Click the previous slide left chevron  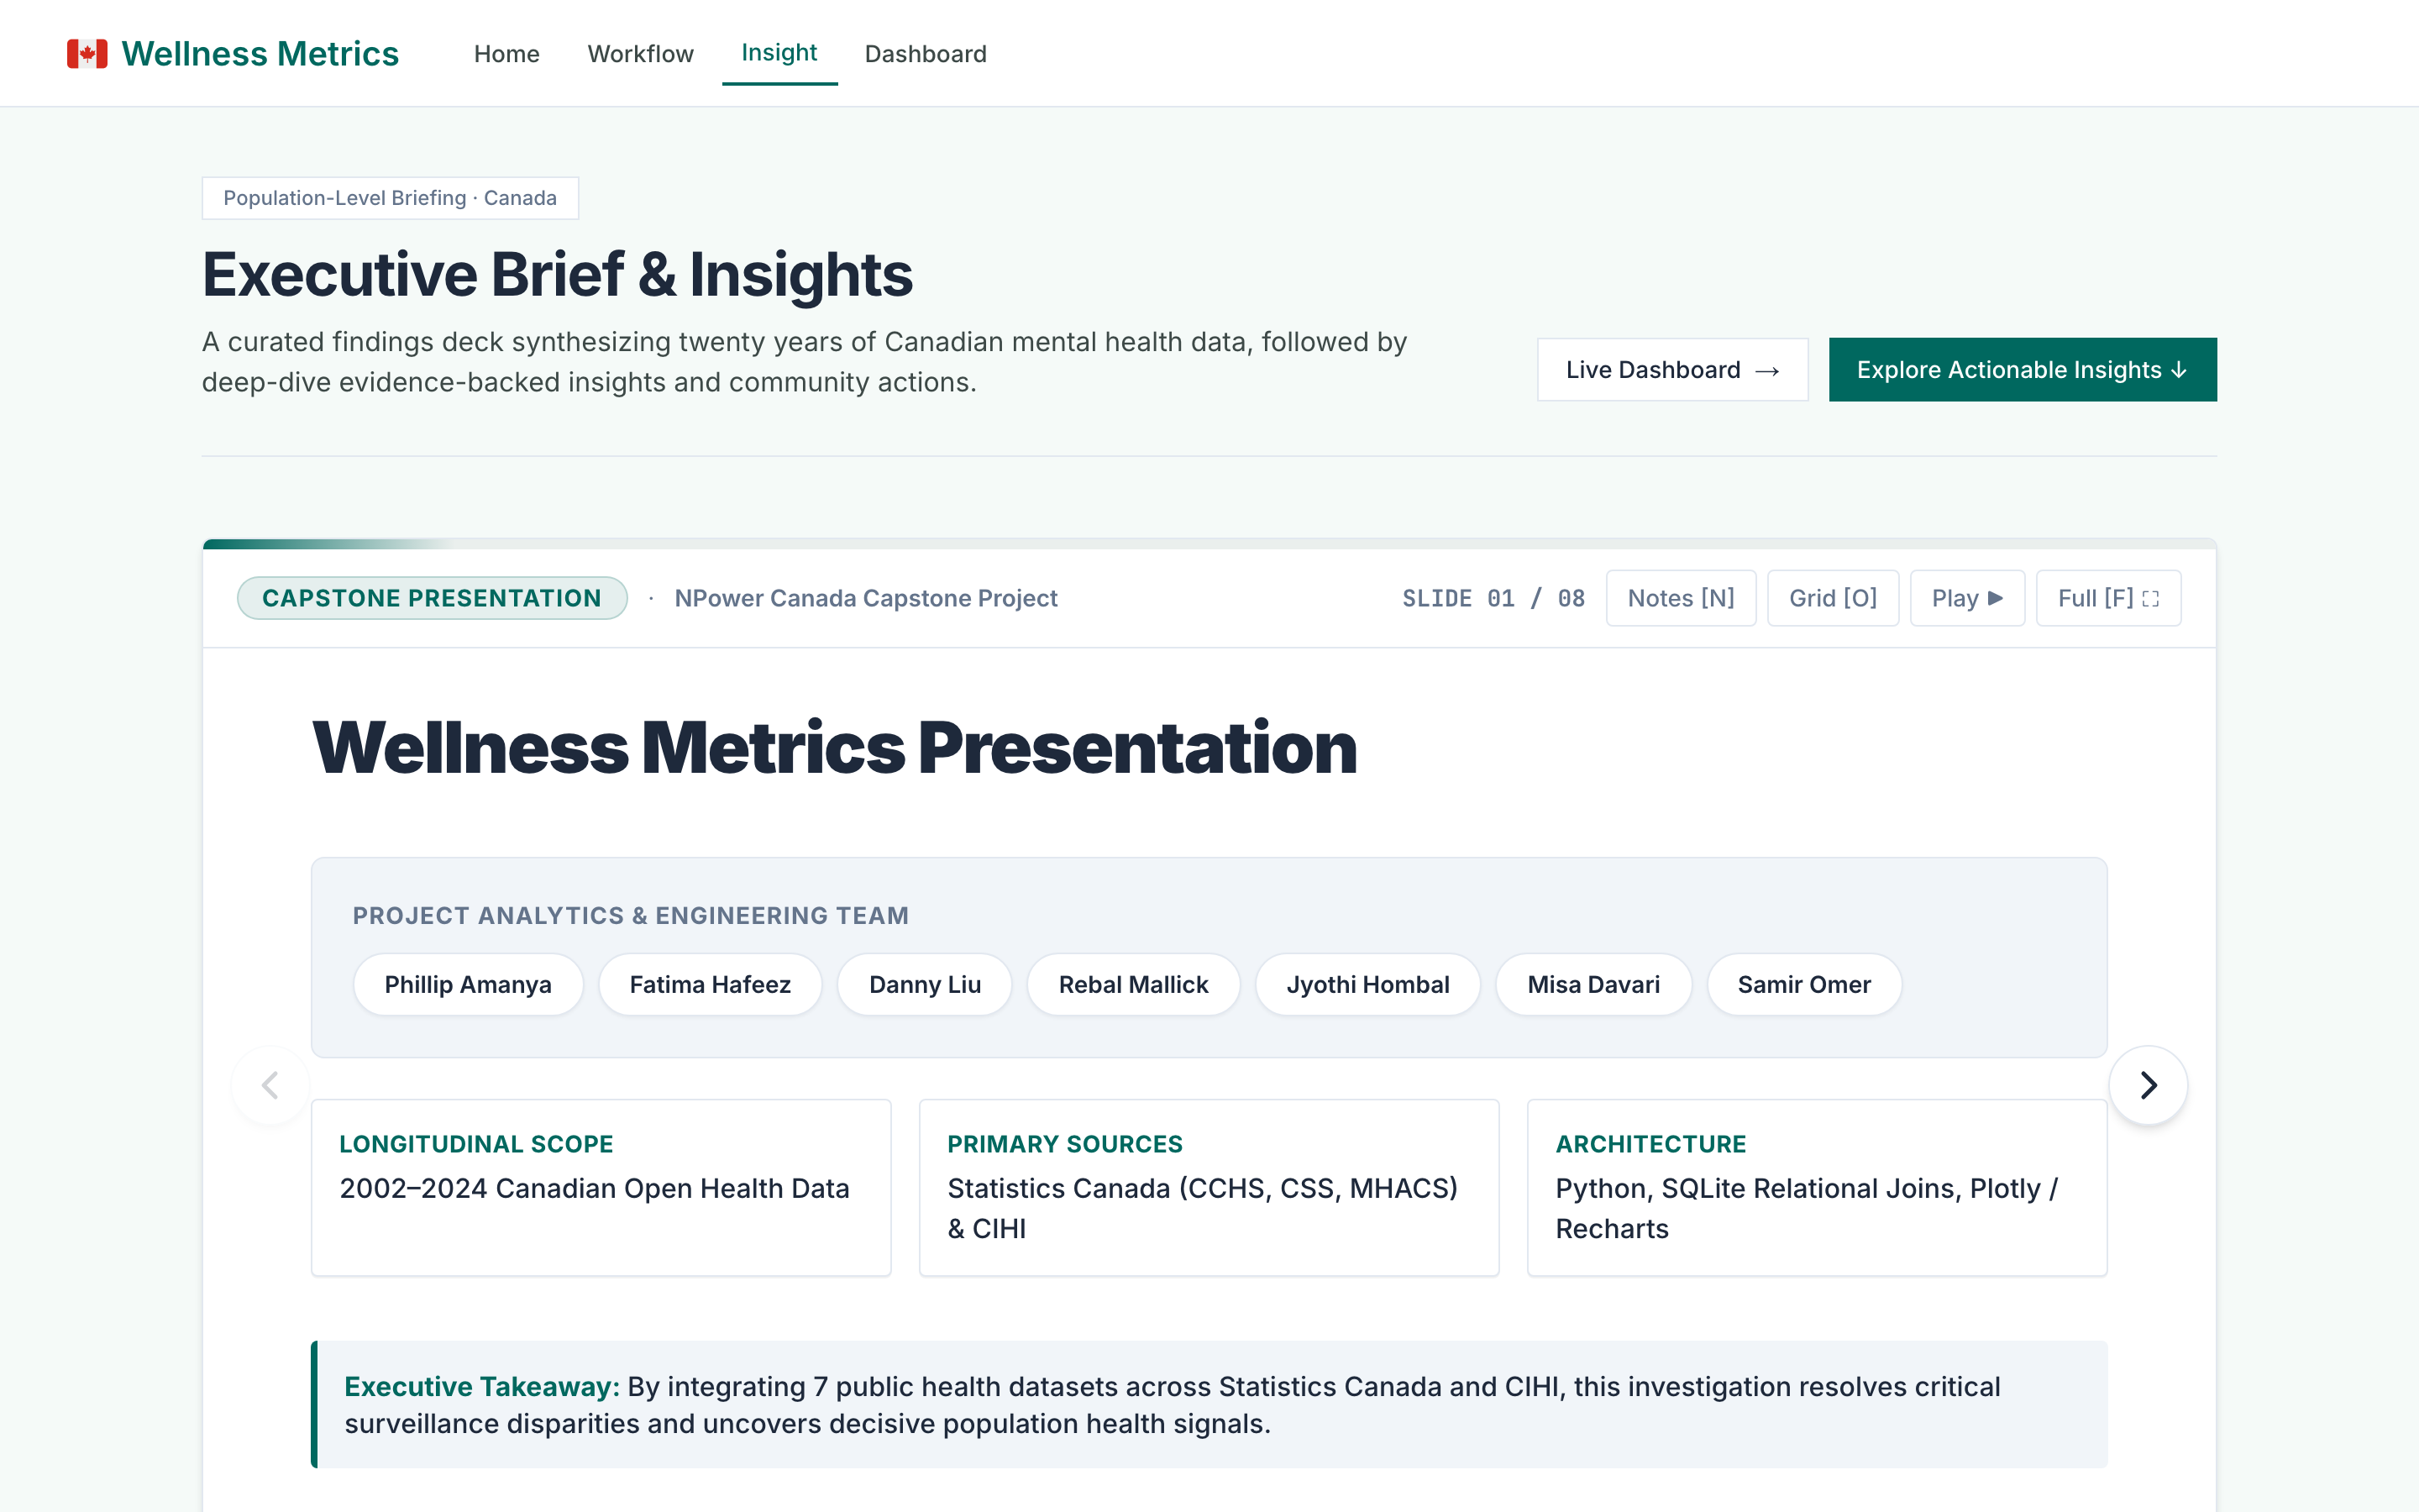(x=270, y=1085)
